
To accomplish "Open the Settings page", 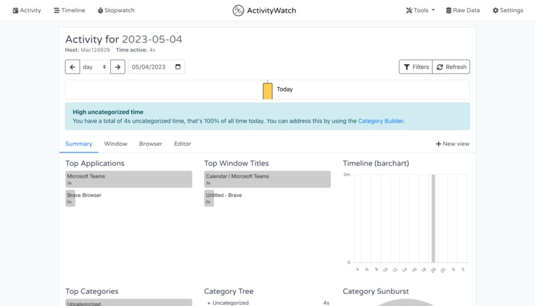I will [508, 10].
